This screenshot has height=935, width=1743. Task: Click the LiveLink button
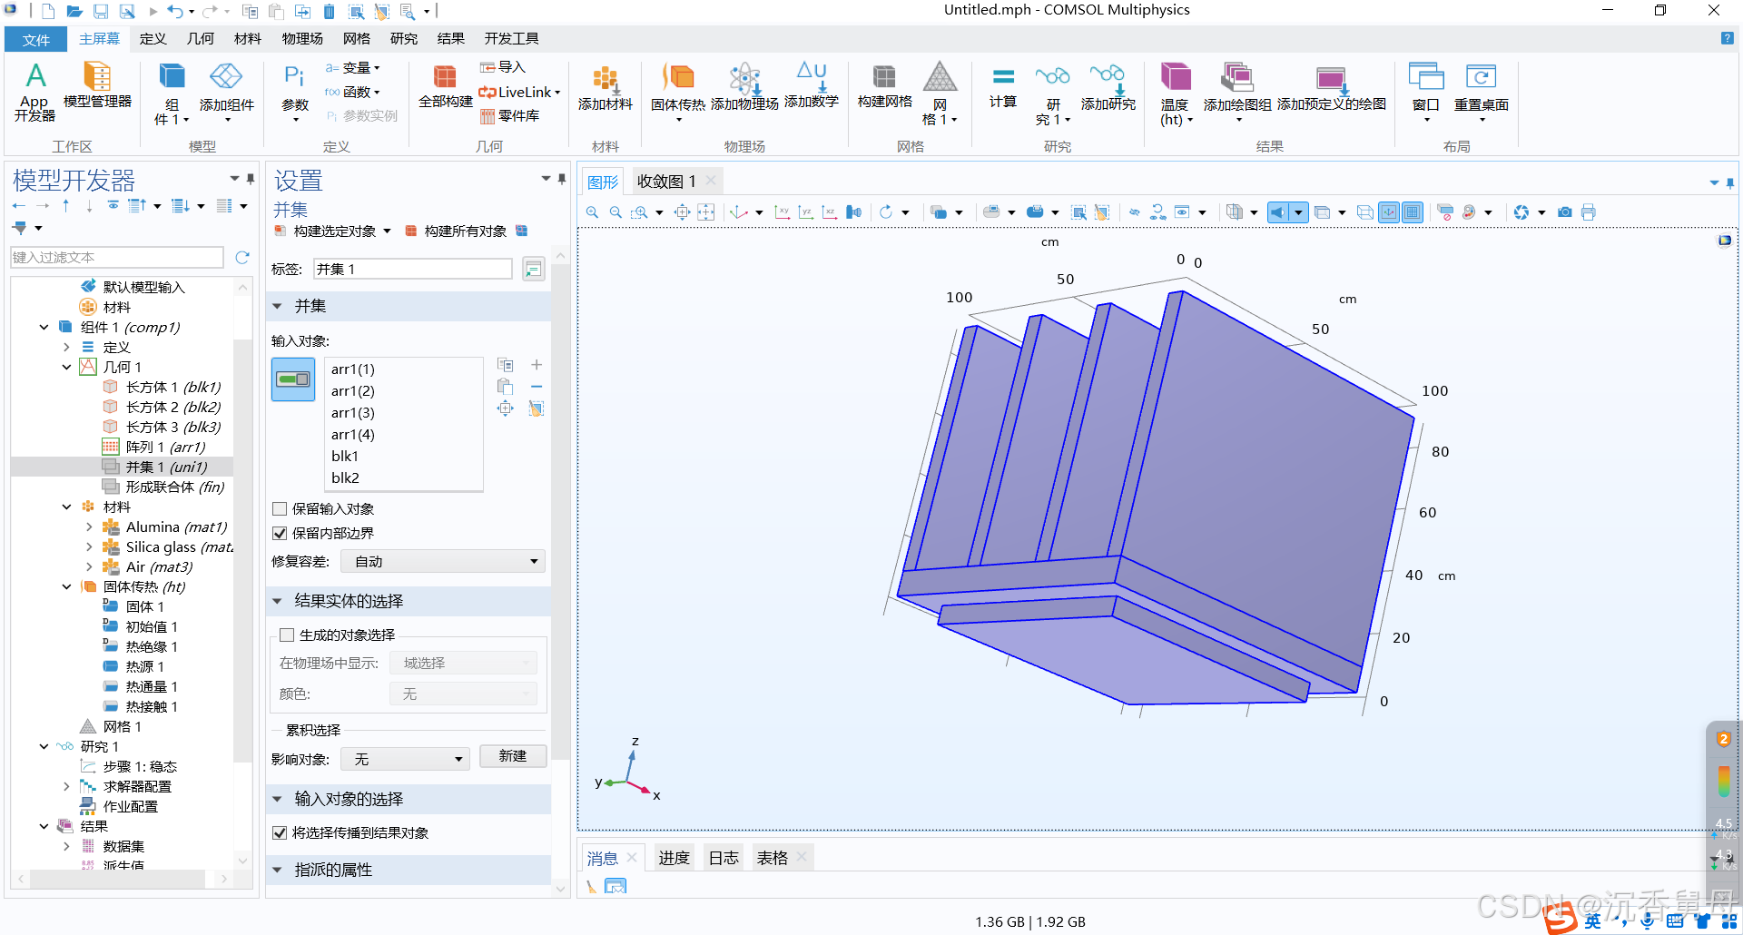click(x=520, y=93)
